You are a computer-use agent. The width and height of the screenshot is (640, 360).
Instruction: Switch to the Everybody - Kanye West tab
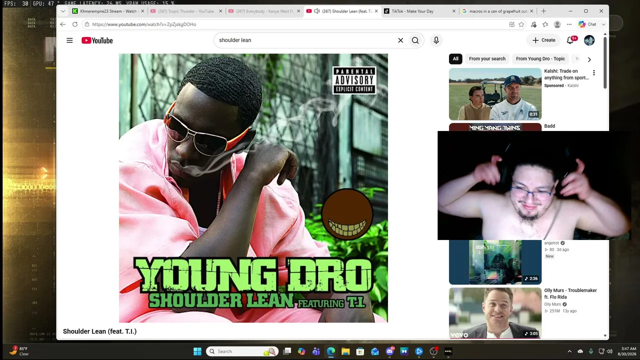point(263,11)
